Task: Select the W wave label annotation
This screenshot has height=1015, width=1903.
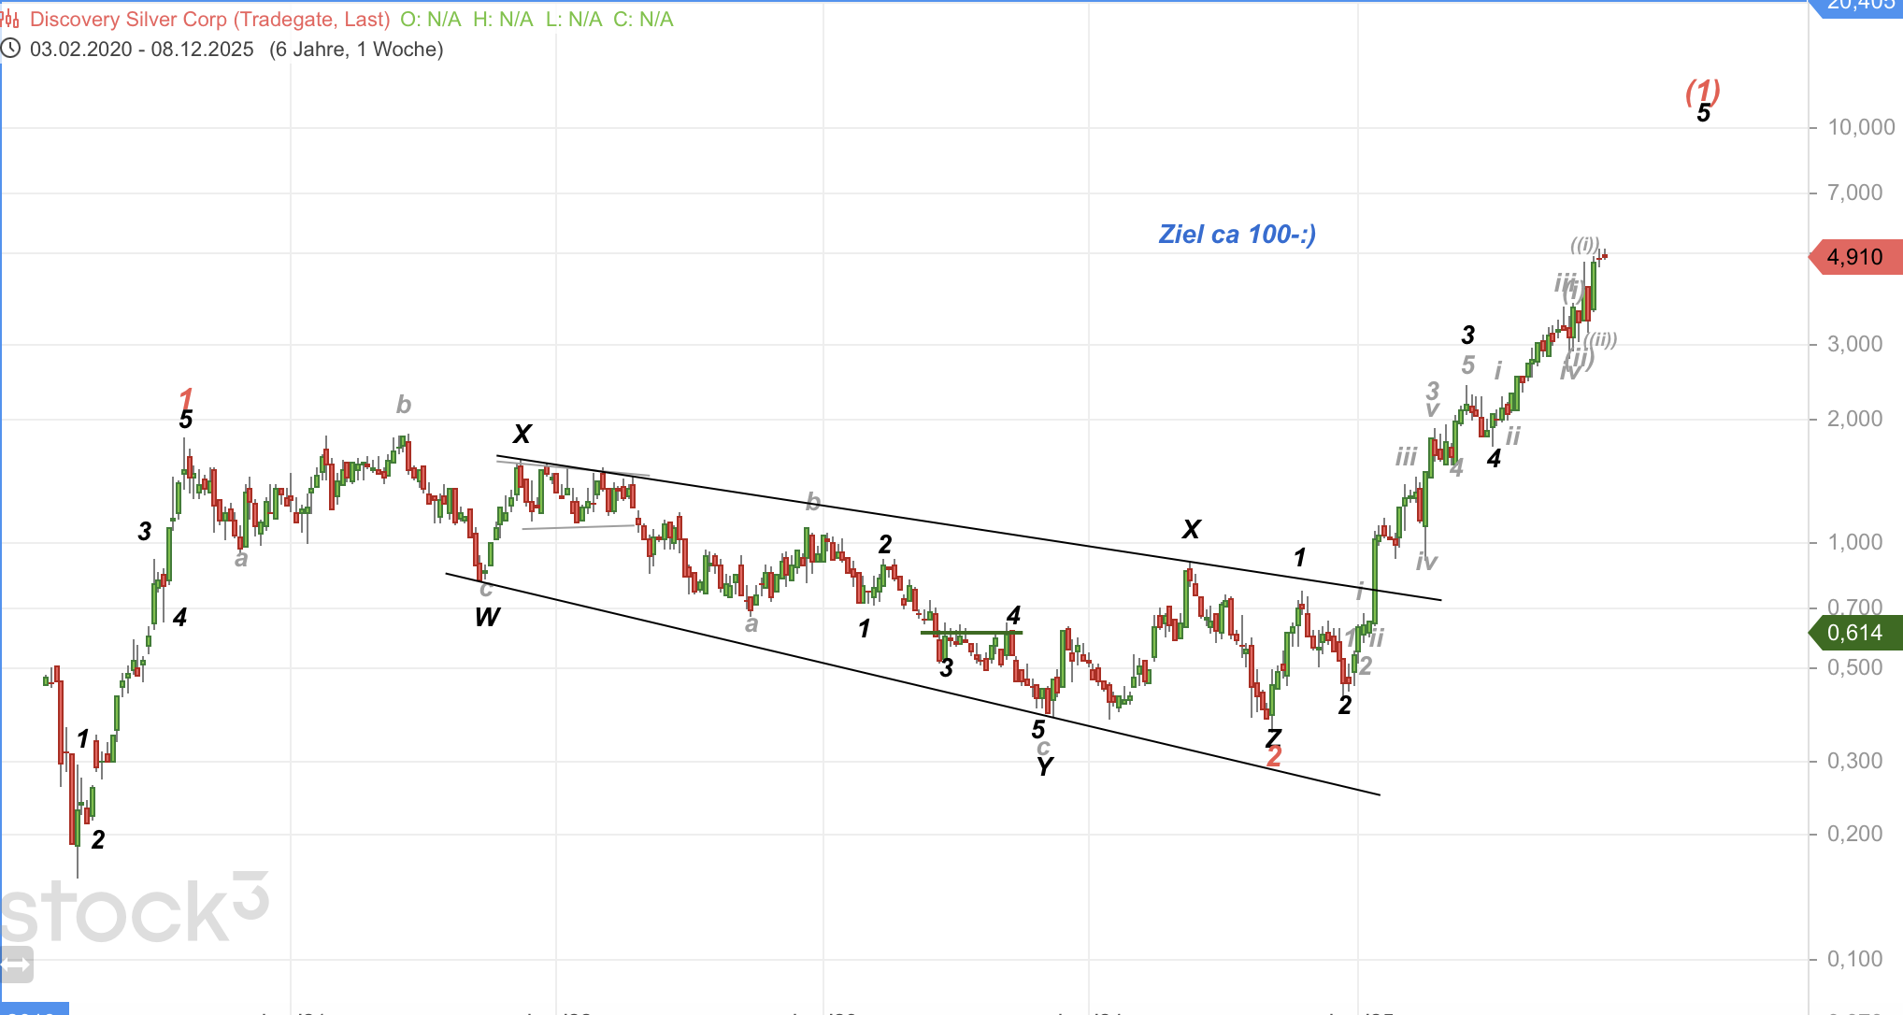Action: tap(487, 617)
